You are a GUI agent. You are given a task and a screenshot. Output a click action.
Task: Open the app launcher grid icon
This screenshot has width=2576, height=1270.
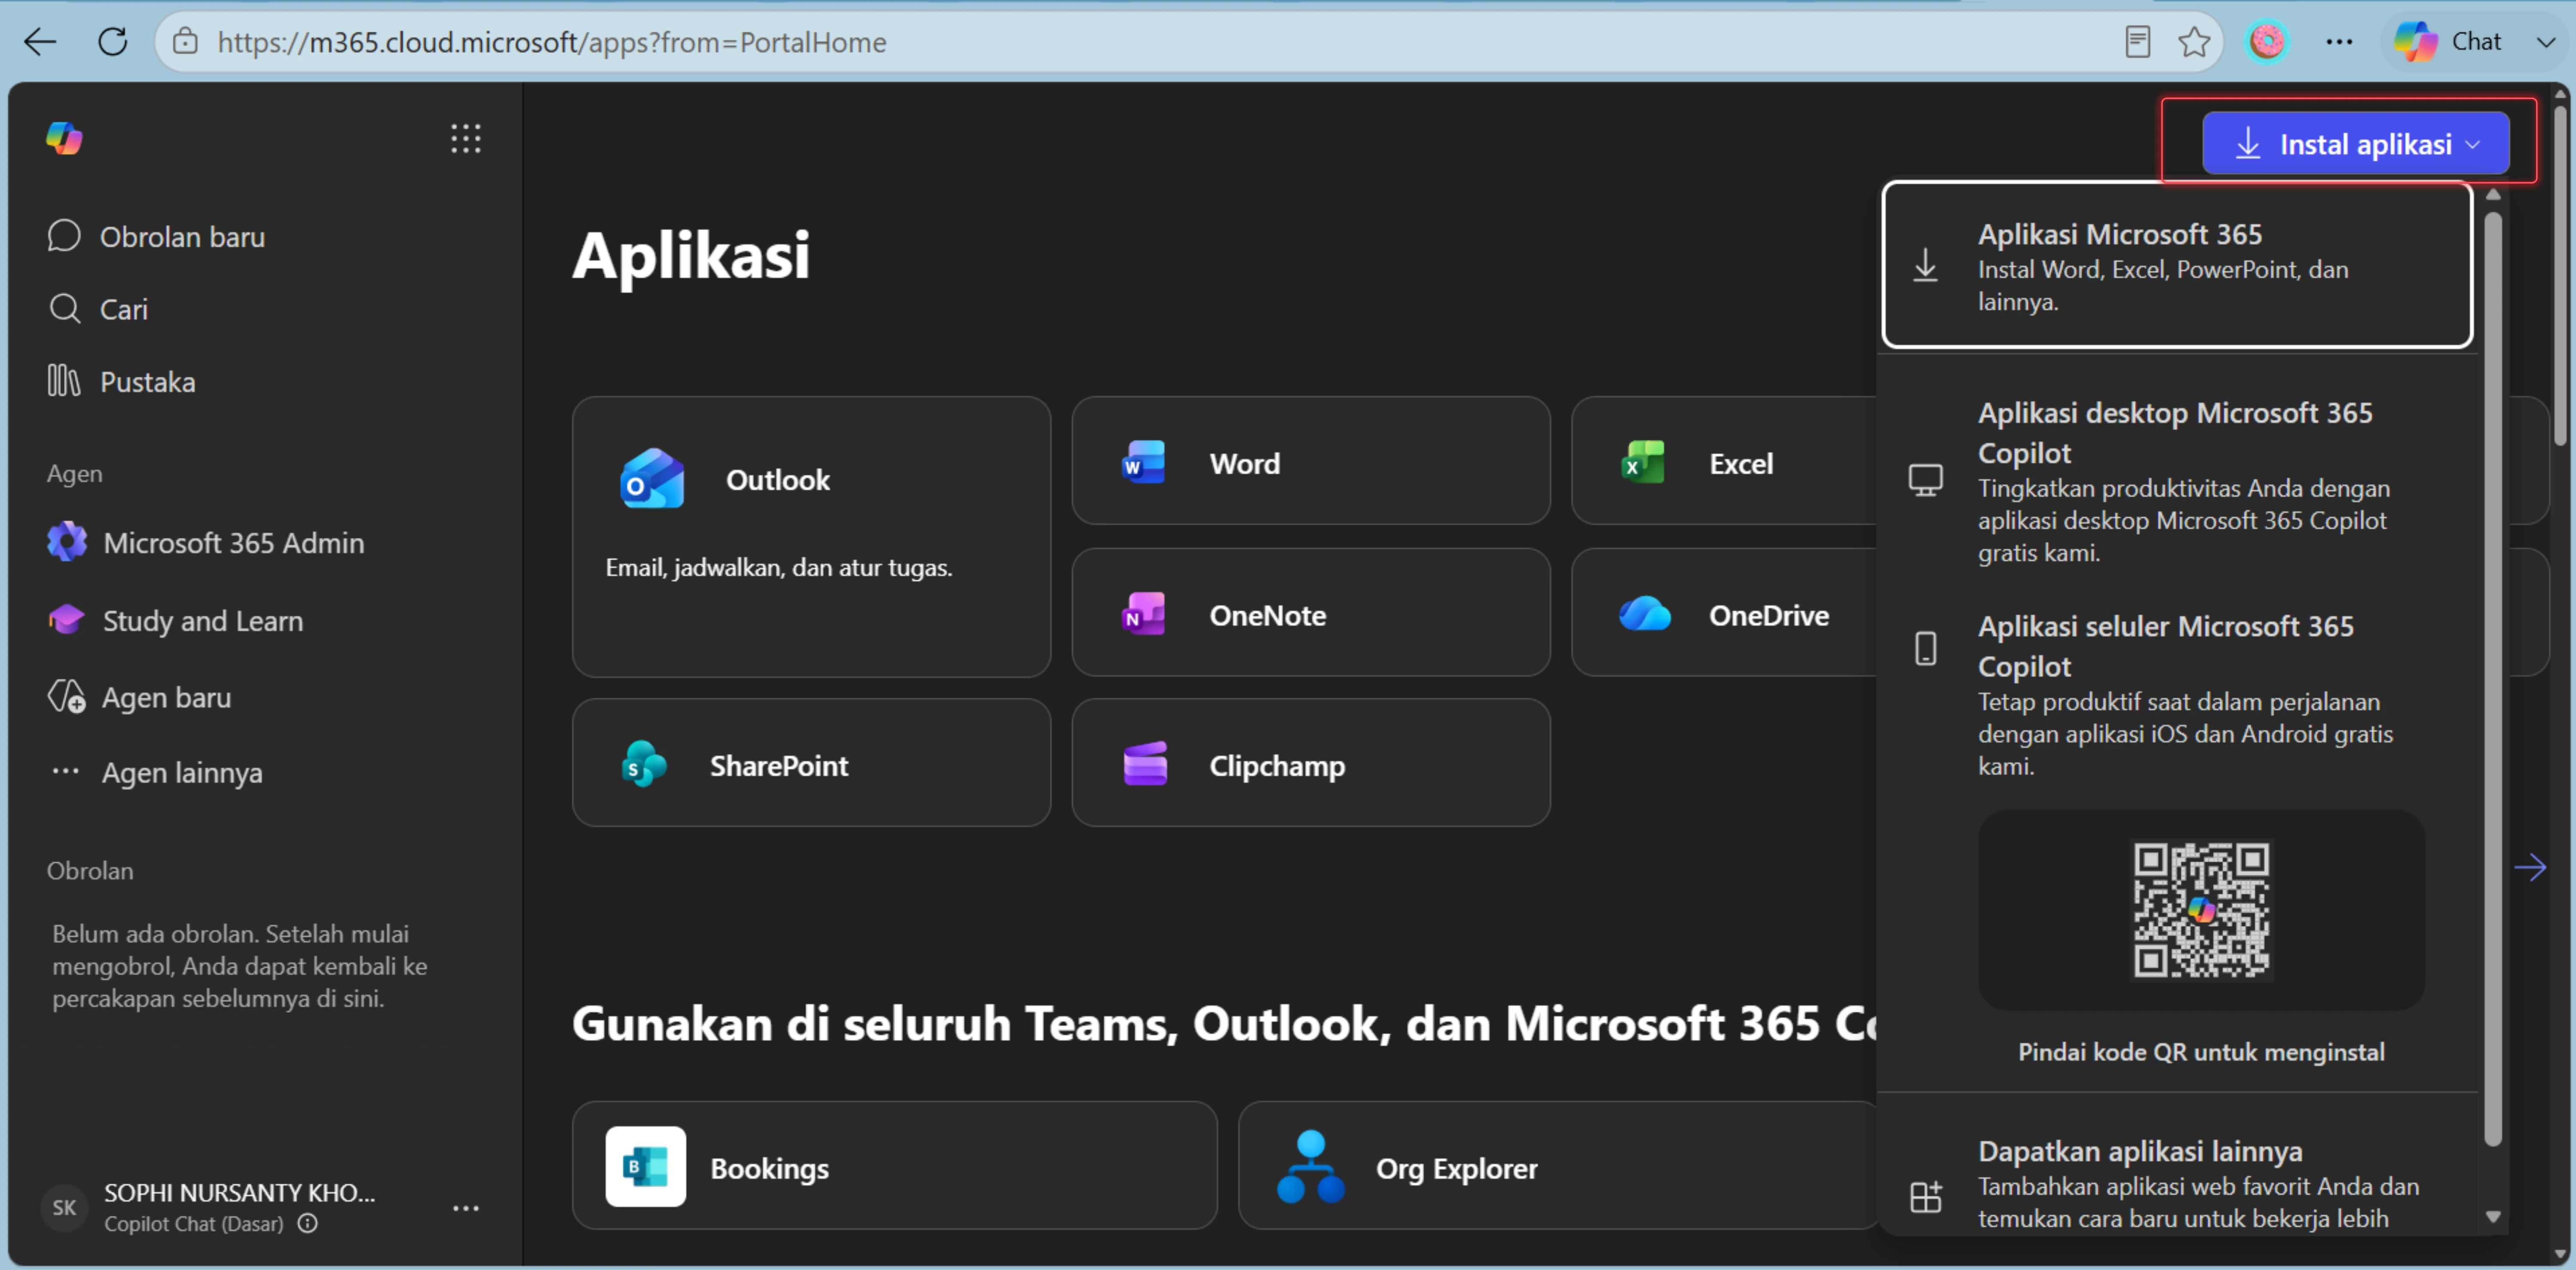tap(465, 138)
